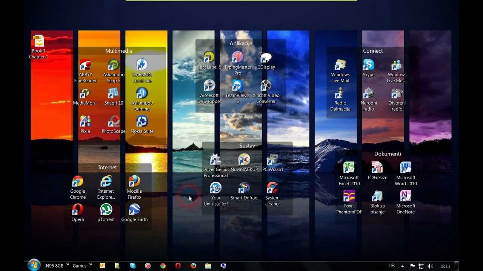Screen dimensions: 483x271
Task: Open Opera from the taskbar
Action: pos(178,266)
